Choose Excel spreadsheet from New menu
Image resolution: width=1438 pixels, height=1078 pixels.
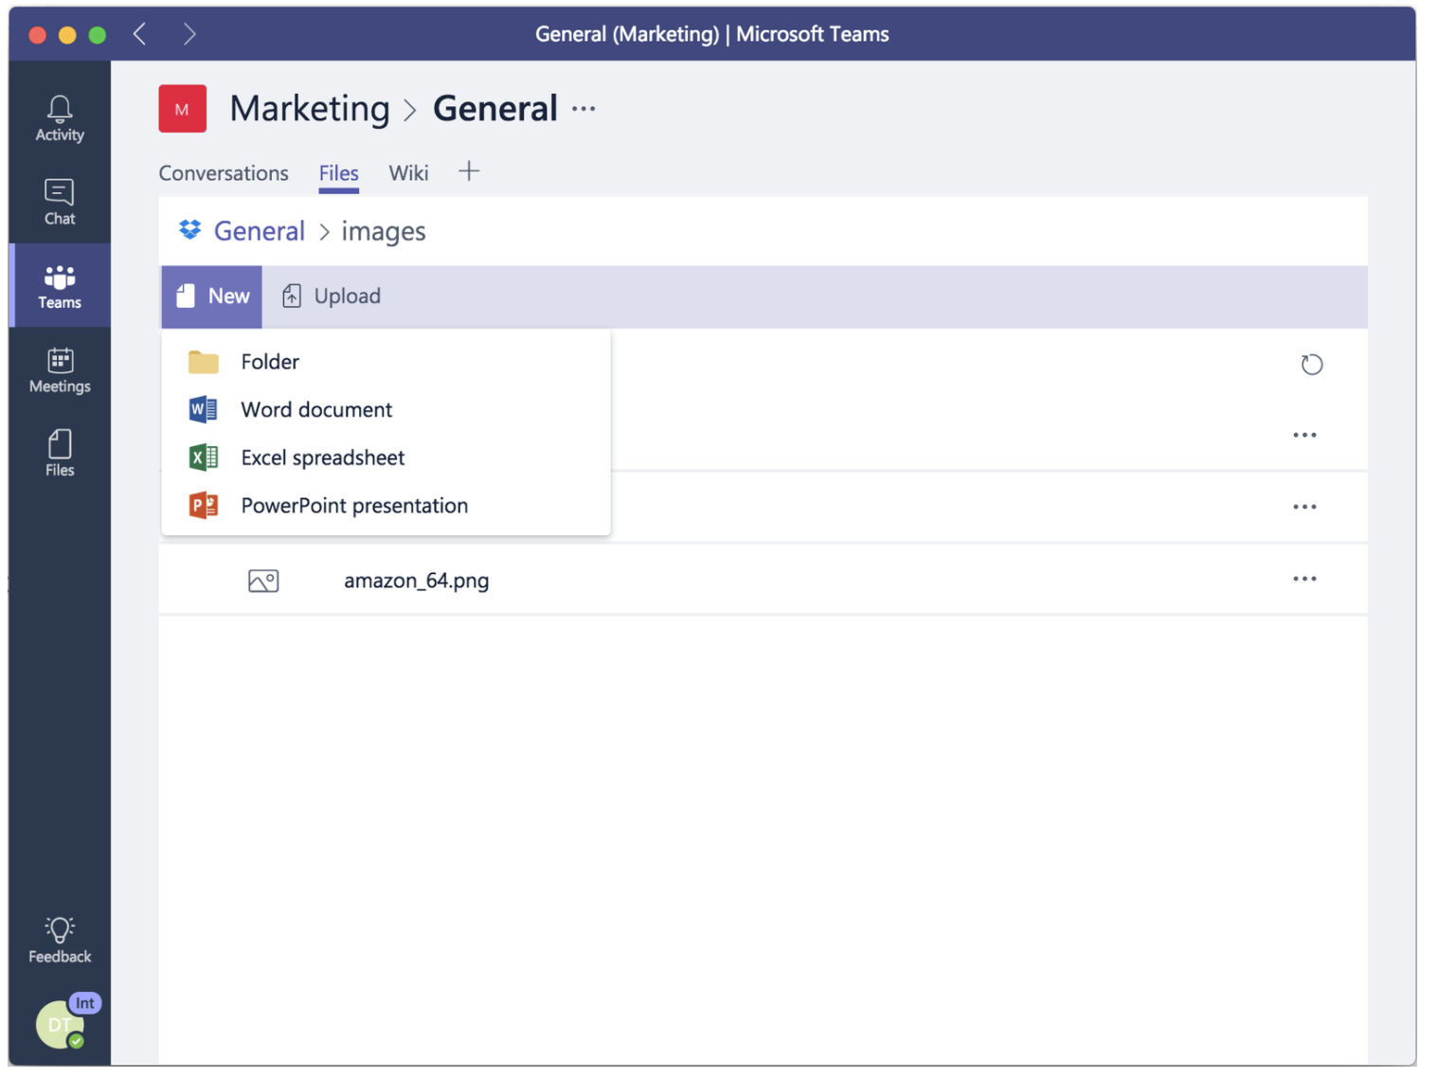(322, 458)
